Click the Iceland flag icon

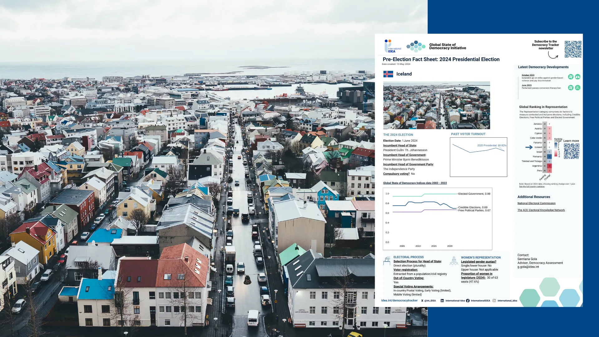click(x=388, y=74)
